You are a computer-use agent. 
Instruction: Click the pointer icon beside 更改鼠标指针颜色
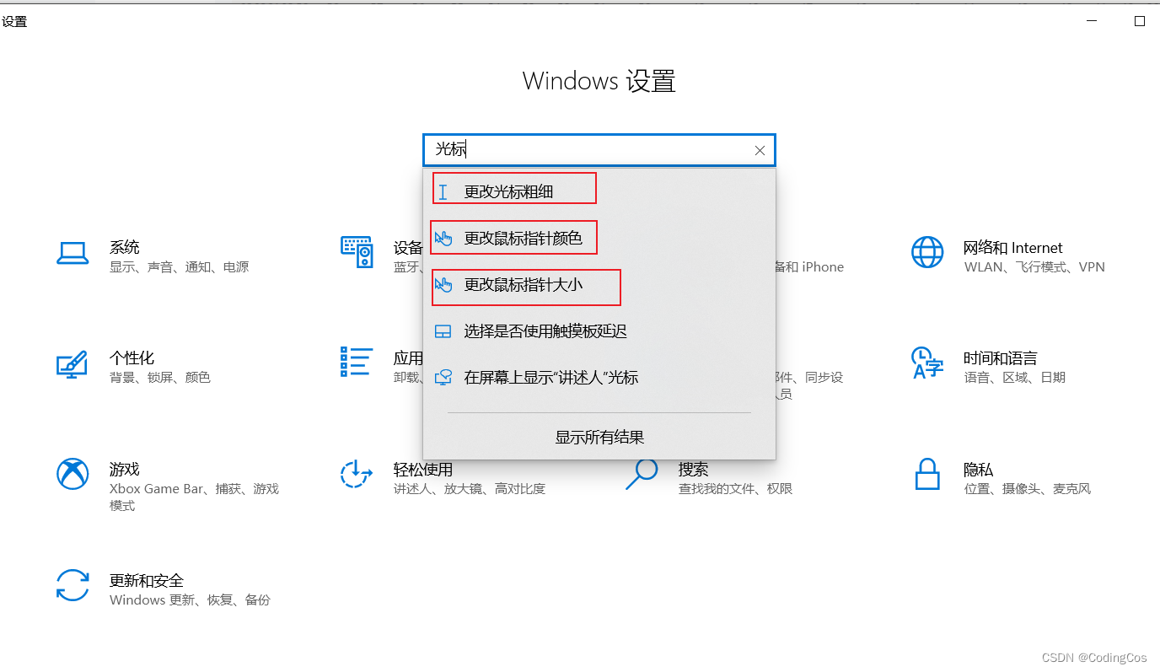(x=443, y=239)
